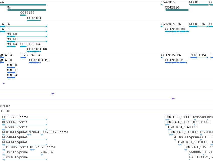Click the bs62d07.5prime EST label
This screenshot has height=161, width=213.
[x=43, y=147]
